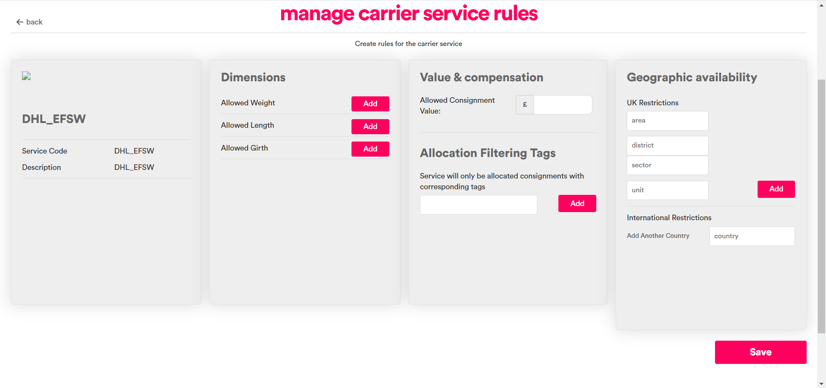Click the unit restriction field

click(x=667, y=190)
